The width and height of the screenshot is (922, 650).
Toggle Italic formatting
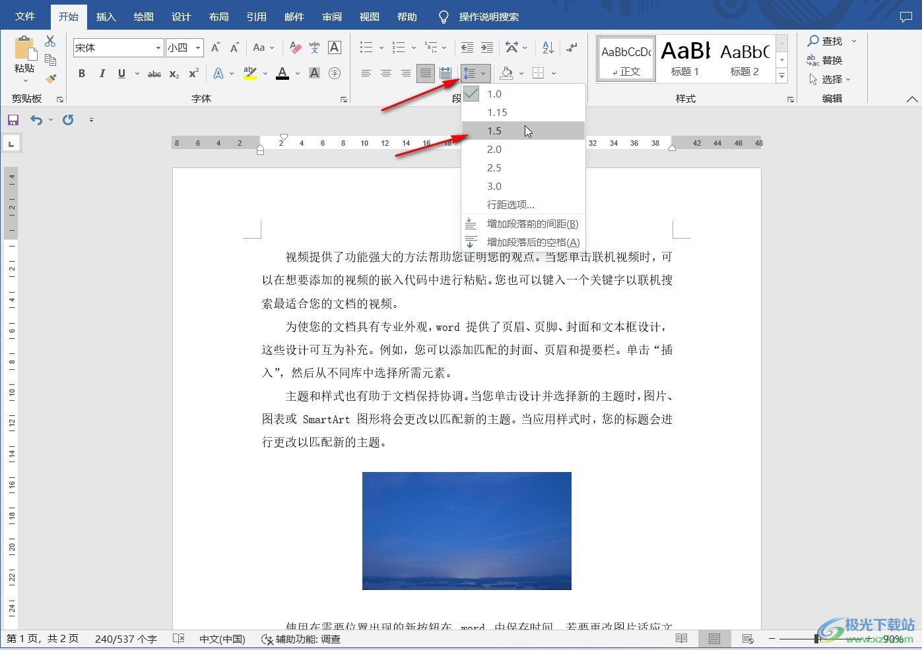point(102,74)
